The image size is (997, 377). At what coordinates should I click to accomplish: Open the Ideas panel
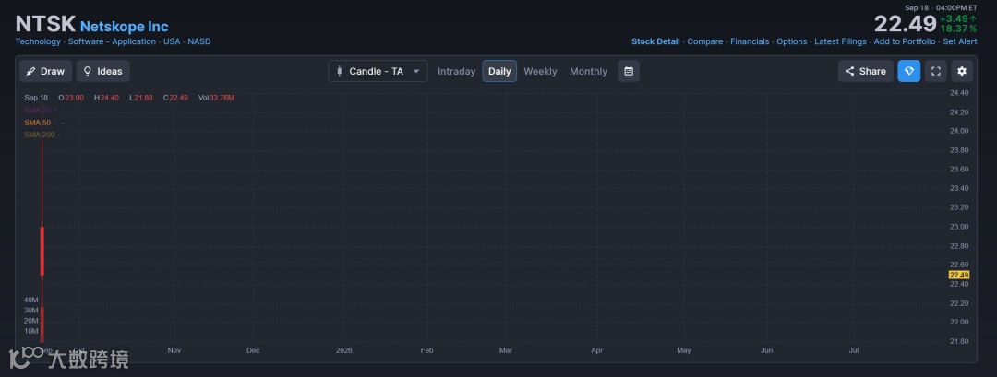click(103, 71)
